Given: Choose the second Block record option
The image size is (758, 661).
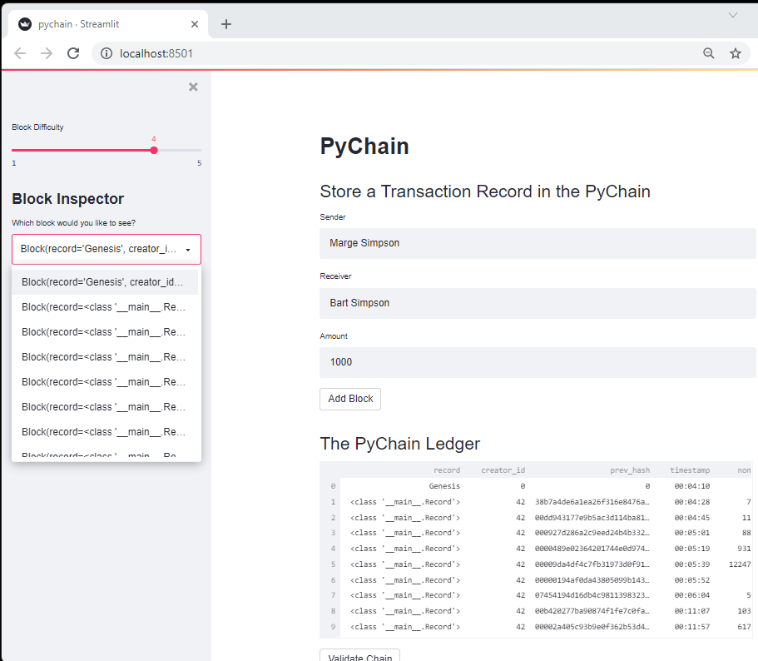Looking at the screenshot, I should pyautogui.click(x=106, y=306).
